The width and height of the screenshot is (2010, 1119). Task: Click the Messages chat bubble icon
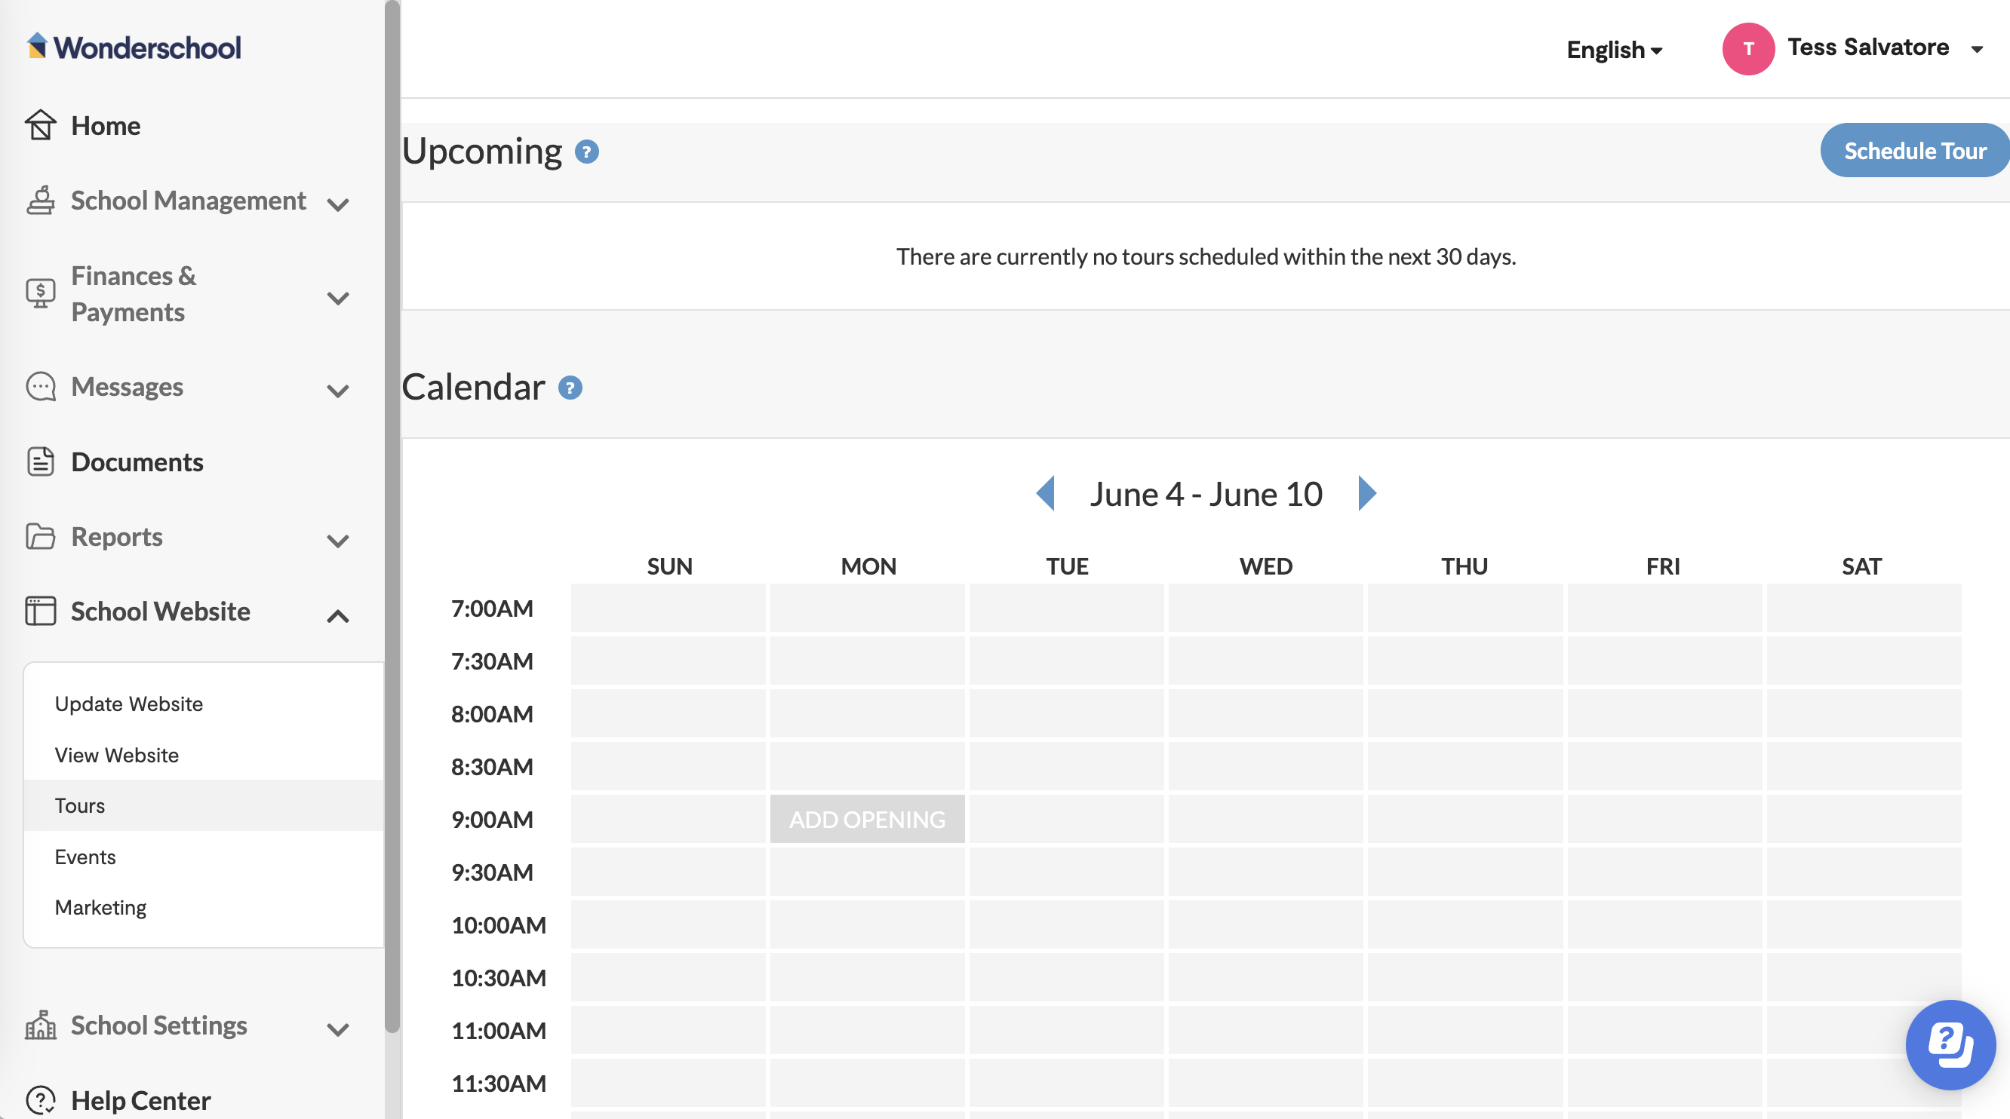[x=41, y=386]
